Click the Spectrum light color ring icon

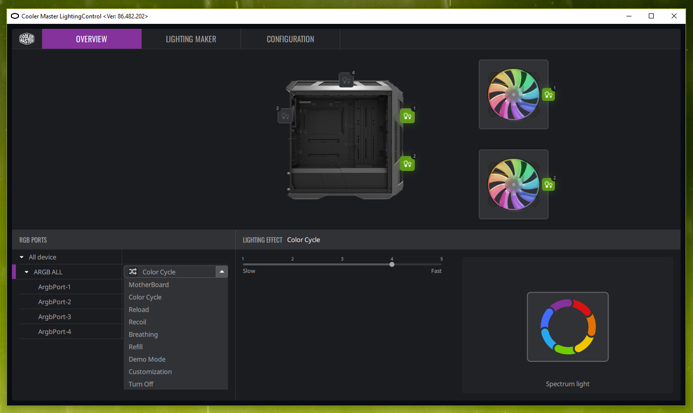(568, 327)
